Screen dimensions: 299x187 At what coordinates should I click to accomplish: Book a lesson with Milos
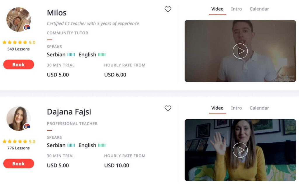coord(18,64)
